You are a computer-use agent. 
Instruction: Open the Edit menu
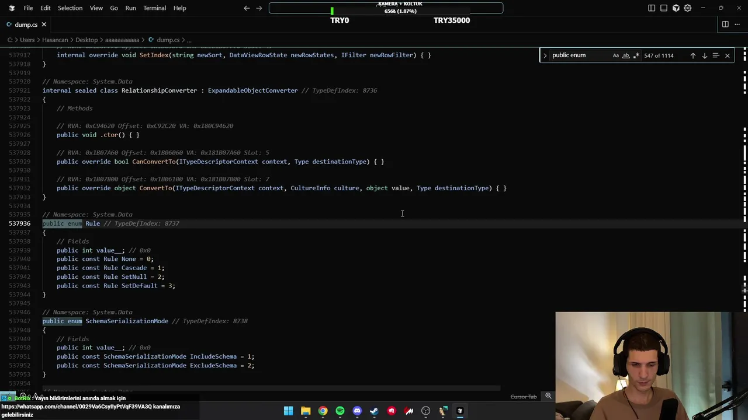pos(45,8)
